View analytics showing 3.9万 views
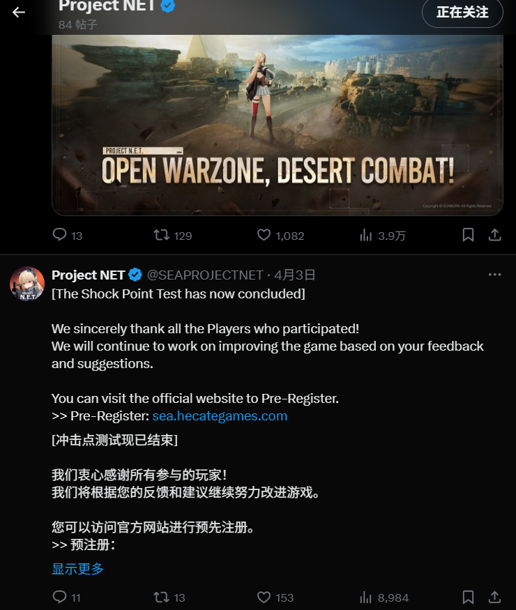This screenshot has height=610, width=516. point(383,236)
